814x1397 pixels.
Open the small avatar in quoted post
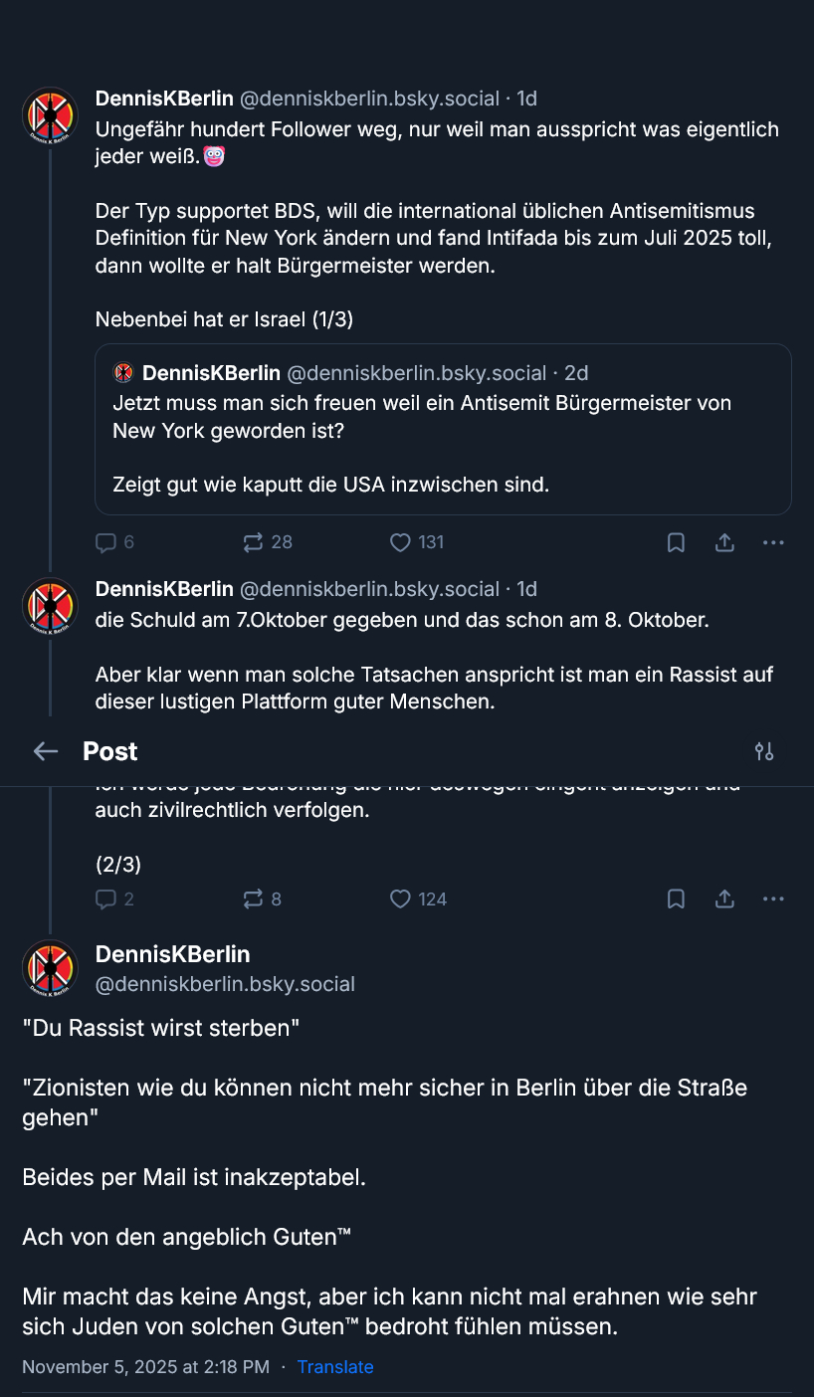(x=123, y=373)
